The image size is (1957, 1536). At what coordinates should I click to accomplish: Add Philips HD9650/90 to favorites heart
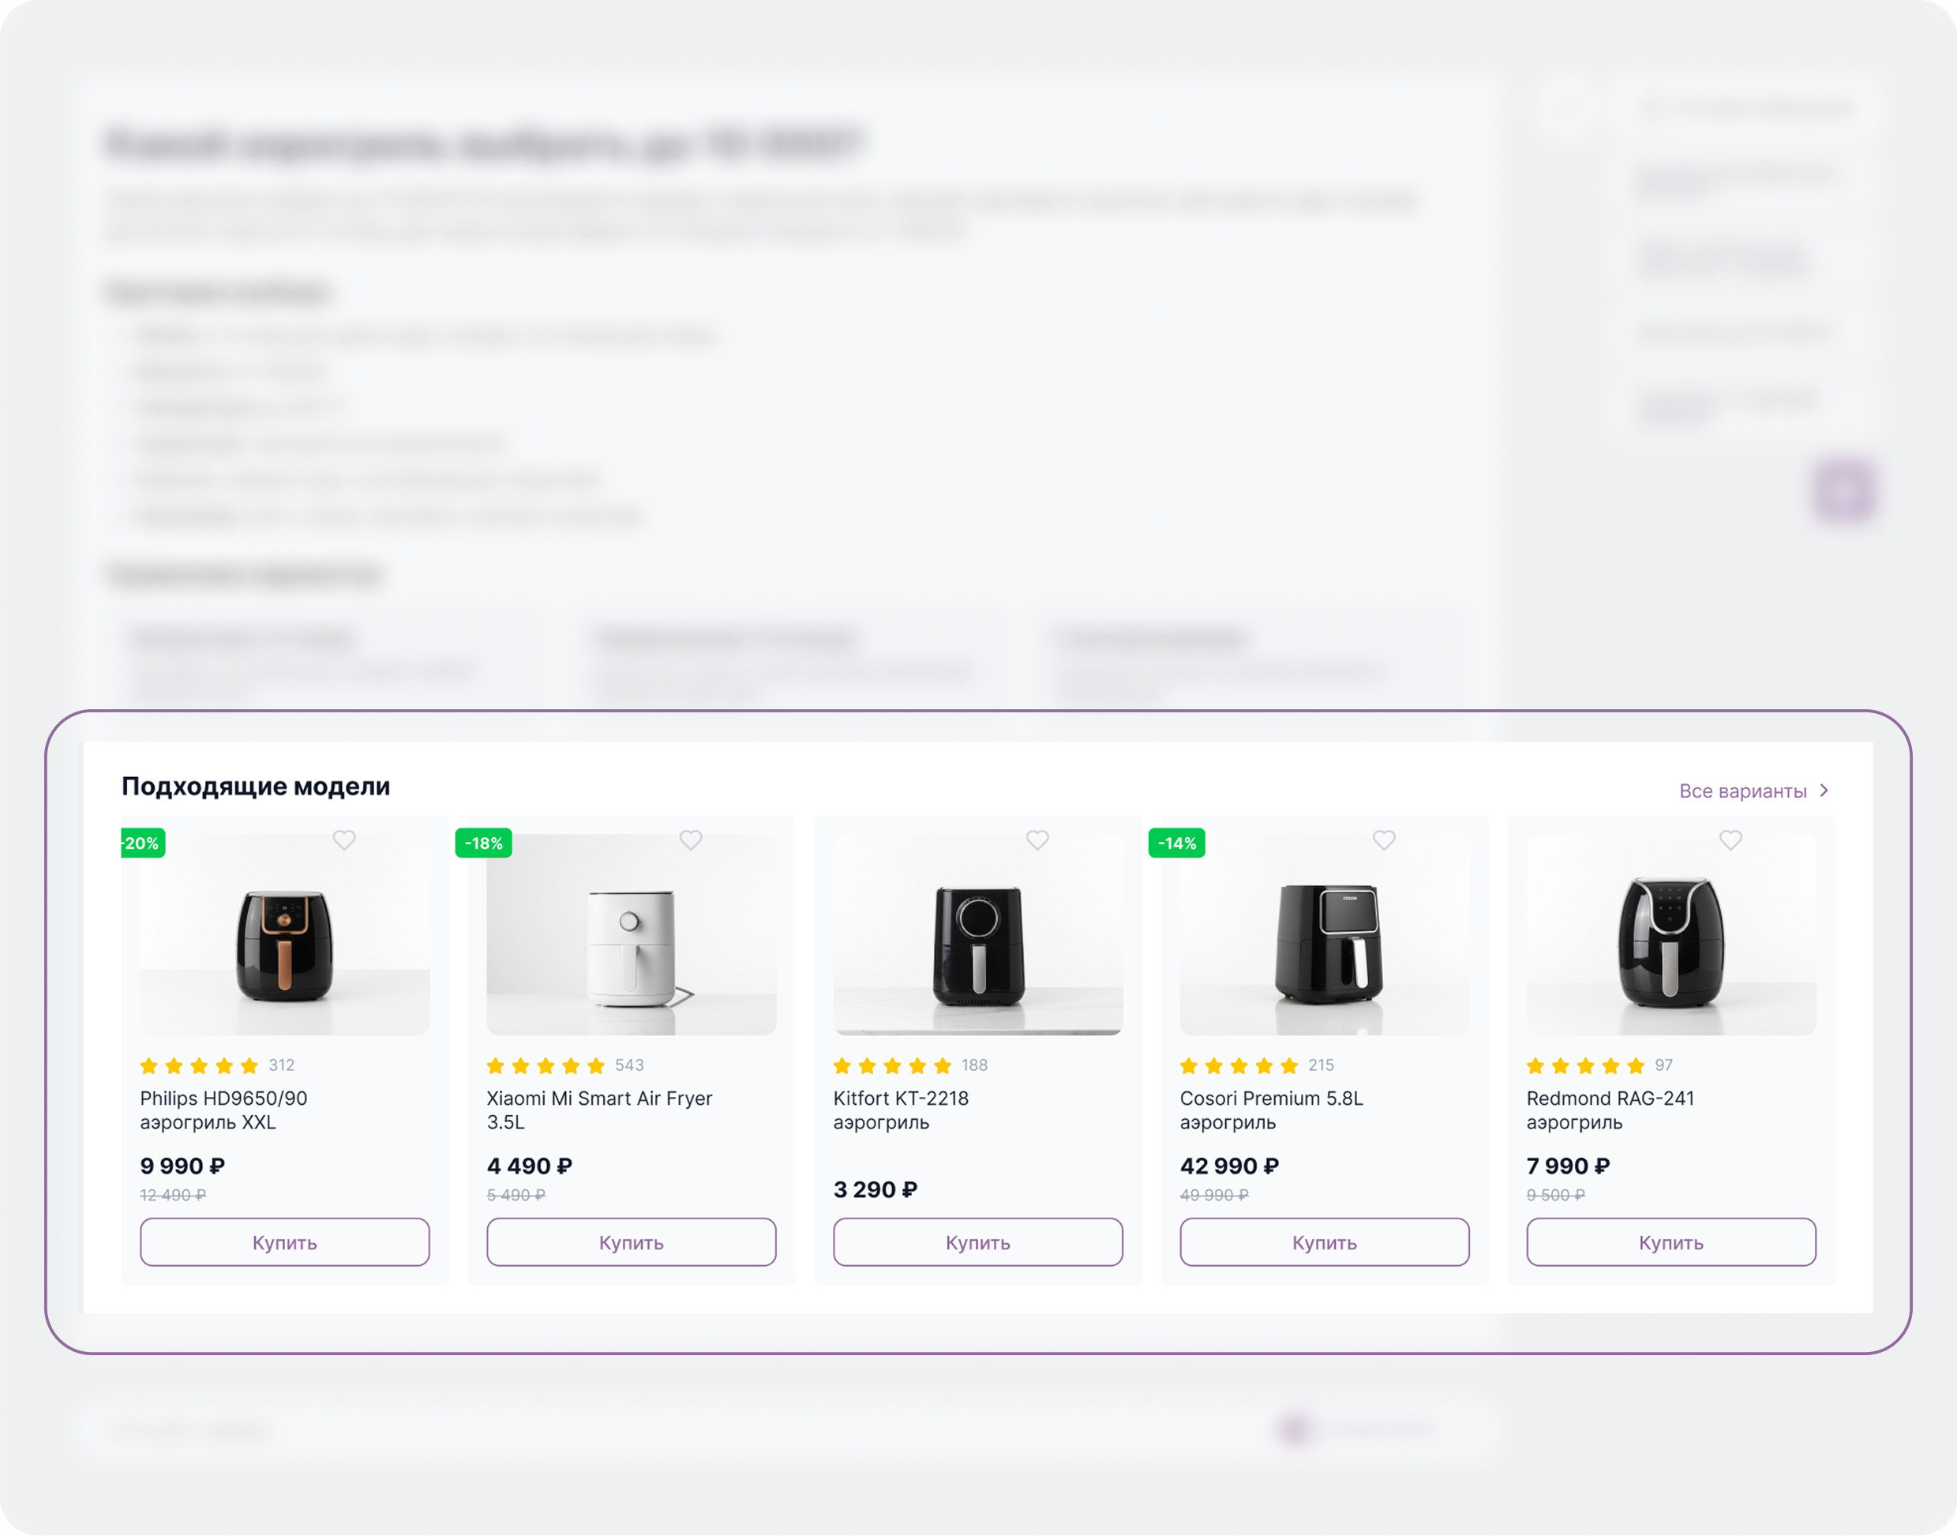[x=344, y=840]
